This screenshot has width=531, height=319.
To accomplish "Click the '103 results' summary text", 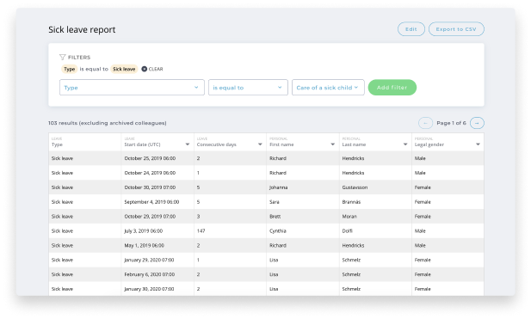I will pyautogui.click(x=107, y=123).
